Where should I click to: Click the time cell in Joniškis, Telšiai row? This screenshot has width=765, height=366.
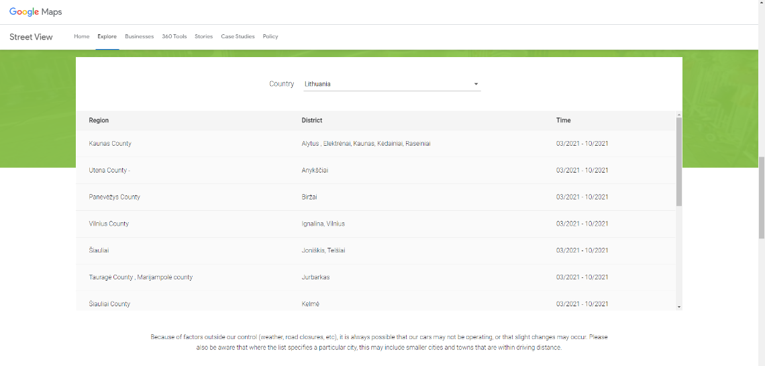pos(582,250)
